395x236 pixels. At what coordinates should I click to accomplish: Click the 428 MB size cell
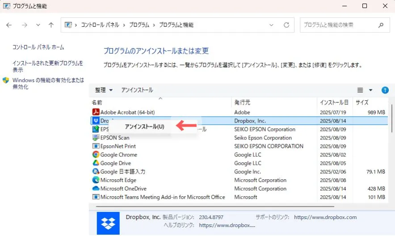pos(376,188)
